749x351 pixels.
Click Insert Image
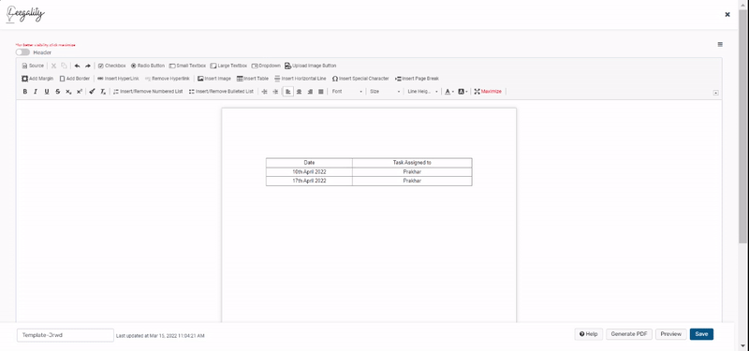click(214, 79)
